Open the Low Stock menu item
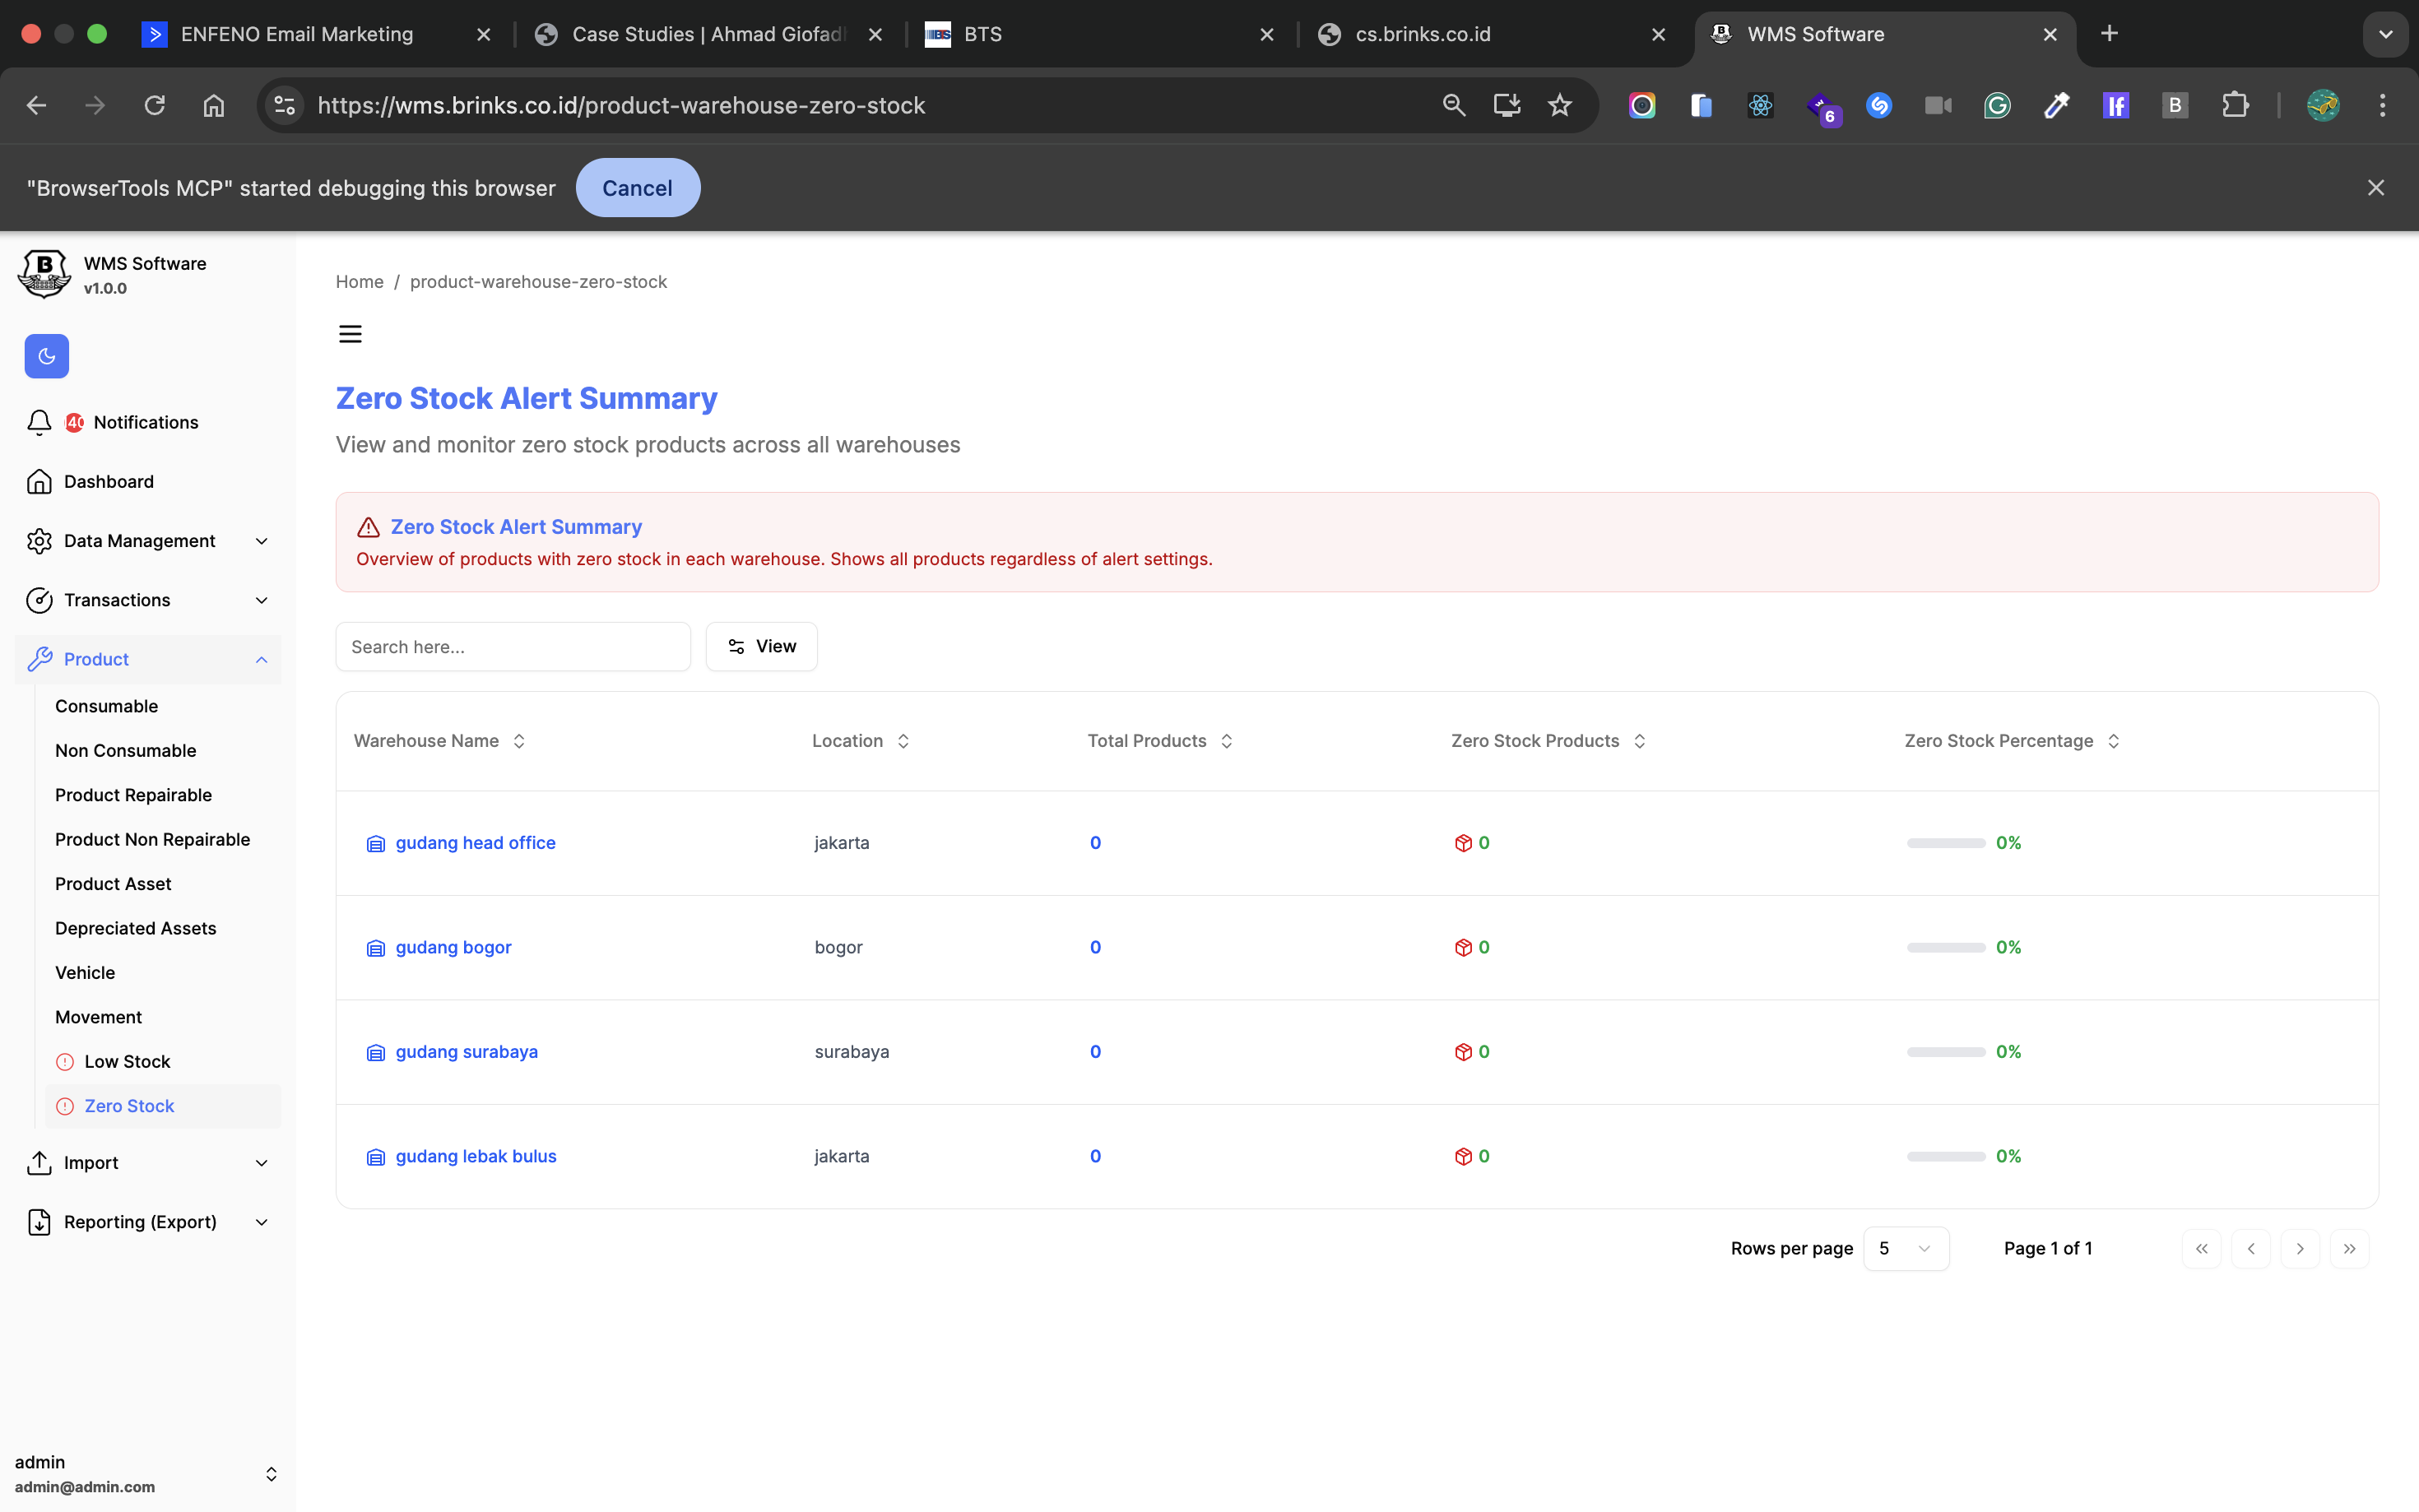The width and height of the screenshot is (2419, 1512). coord(127,1061)
